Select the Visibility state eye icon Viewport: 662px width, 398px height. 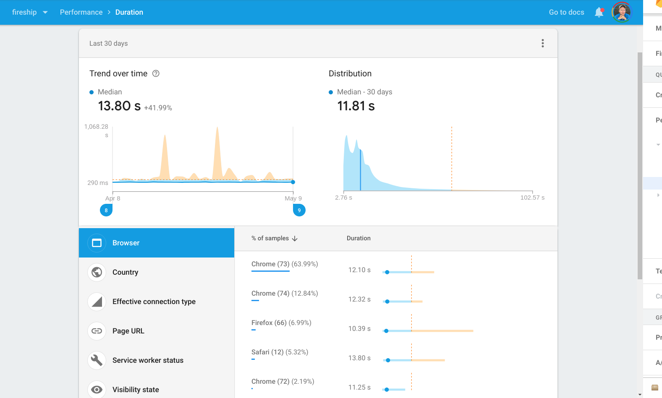(x=97, y=389)
